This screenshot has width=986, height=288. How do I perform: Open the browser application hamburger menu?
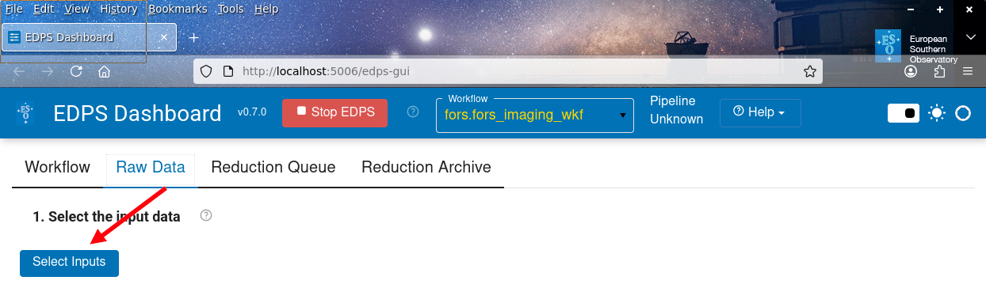968,71
